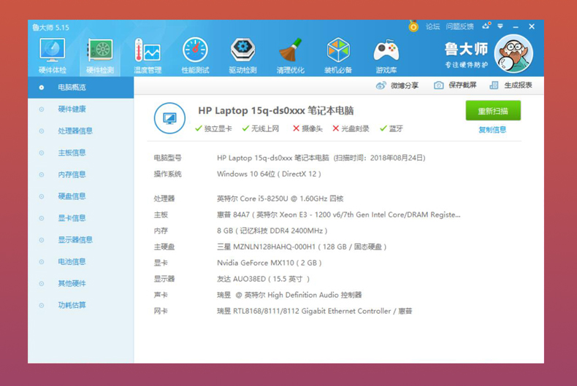Click the 独立显卡 checkmark status
This screenshot has width=577, height=386.
pos(213,128)
